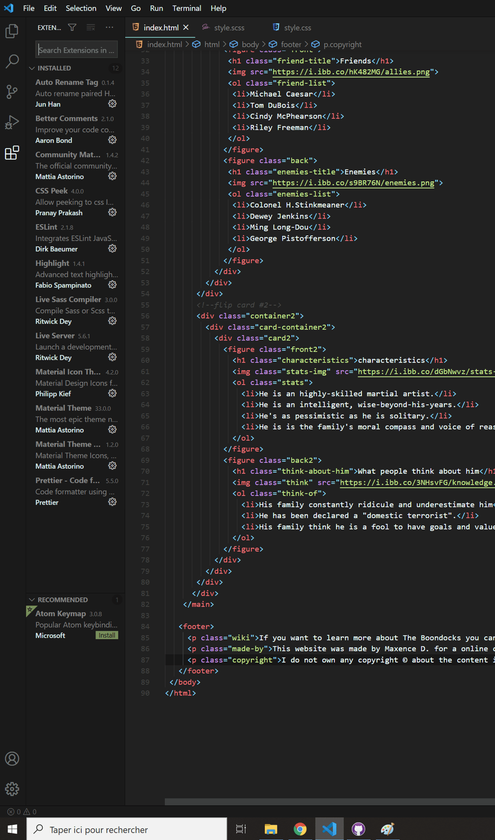Open errors and warnings status bar indicator
Screen dimensions: 495x840
[x=22, y=812]
